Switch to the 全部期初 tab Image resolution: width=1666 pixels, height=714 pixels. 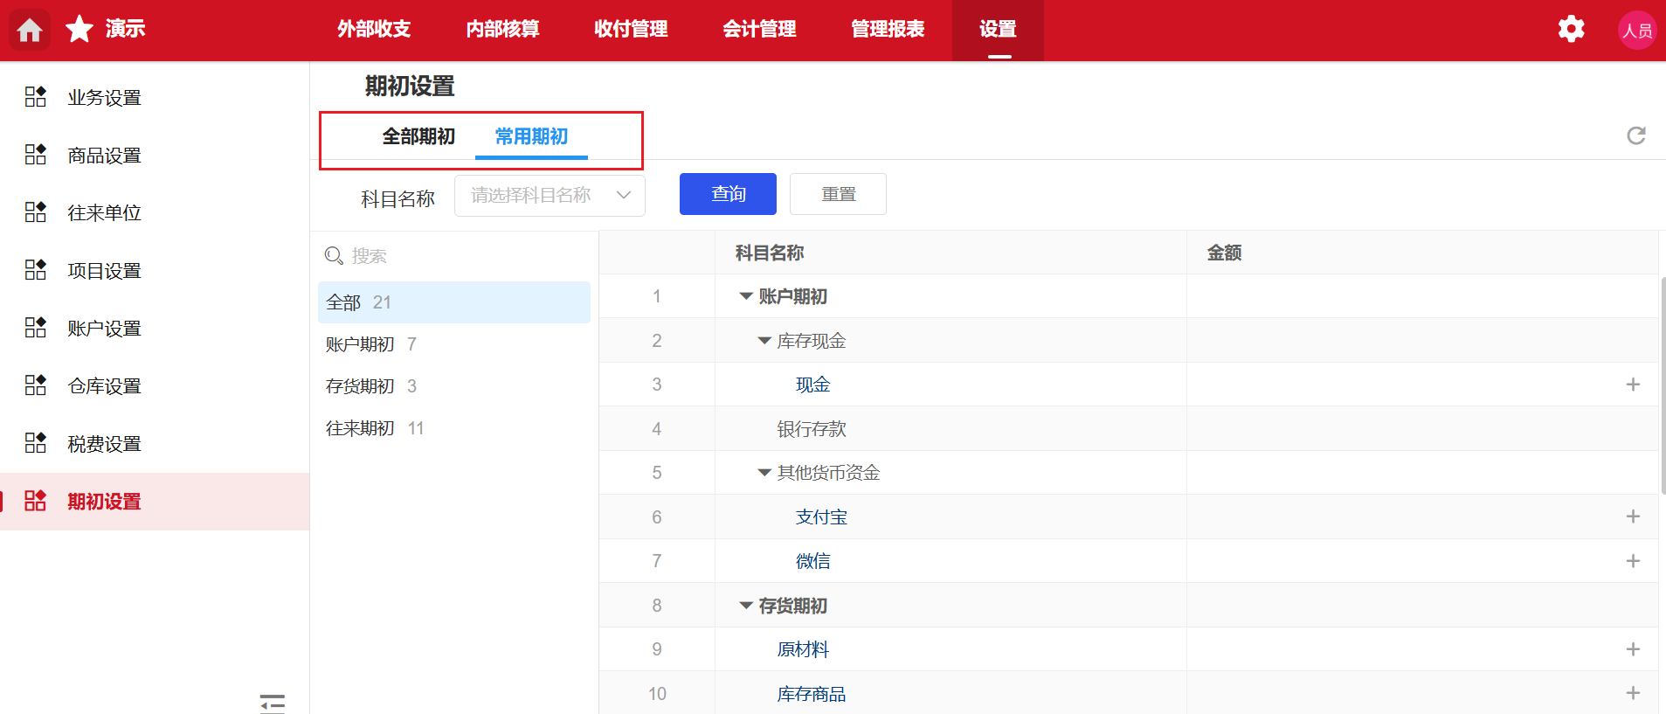[418, 136]
